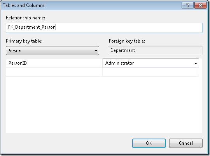Expand the Person combo box arrow
The height and width of the screenshot is (156, 210).
pyautogui.click(x=96, y=51)
